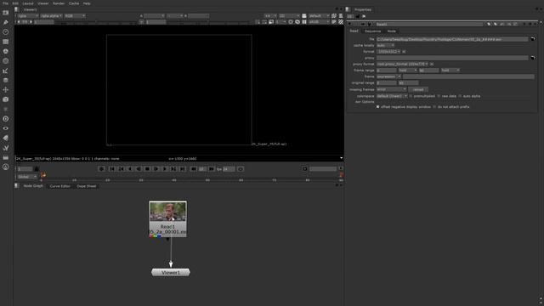Open the Image nodes toolbar menu
Screen dimensions: 544x306
pyautogui.click(x=6, y=13)
